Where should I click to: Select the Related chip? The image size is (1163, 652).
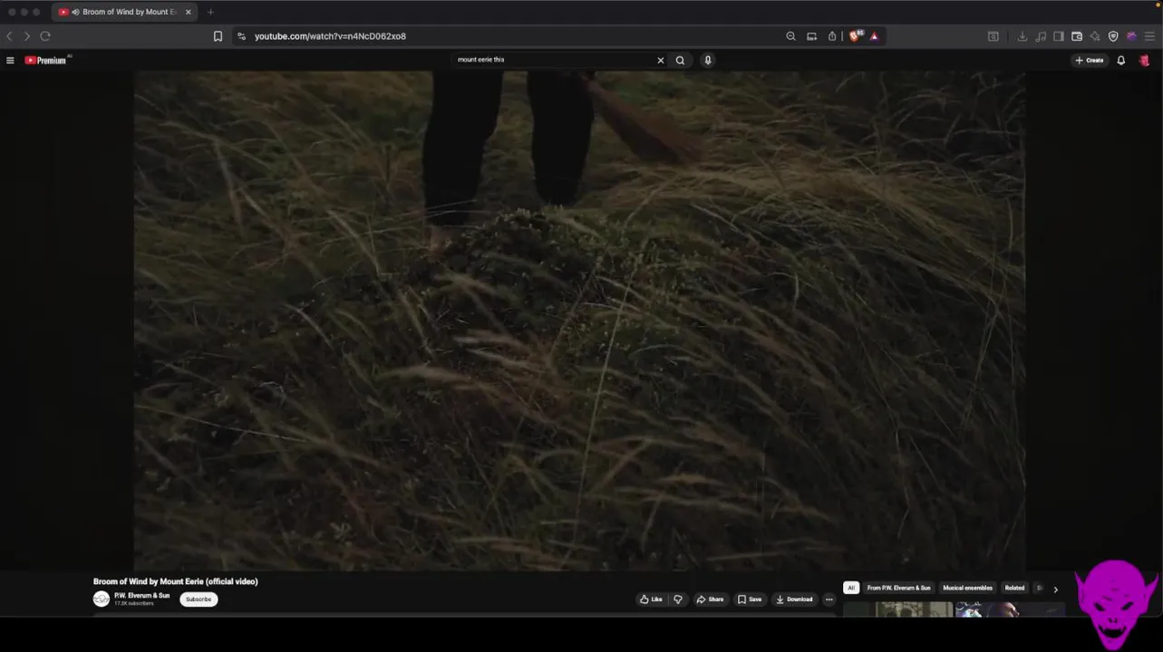[1014, 588]
